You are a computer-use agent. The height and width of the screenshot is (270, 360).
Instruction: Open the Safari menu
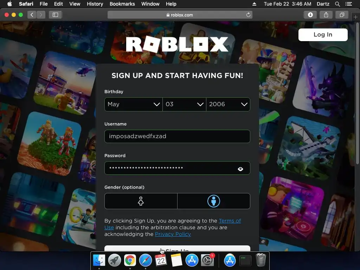point(26,4)
